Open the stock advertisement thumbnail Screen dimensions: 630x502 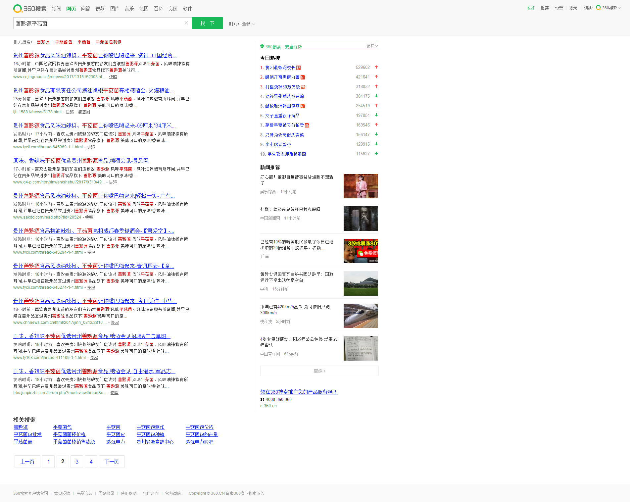click(361, 251)
